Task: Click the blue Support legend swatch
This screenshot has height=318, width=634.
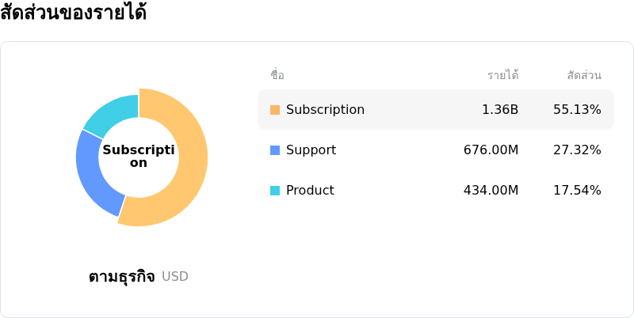Action: pyautogui.click(x=275, y=150)
